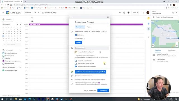Open Google Tasks side panel icon
The width and height of the screenshot is (179, 101).
pos(149,24)
